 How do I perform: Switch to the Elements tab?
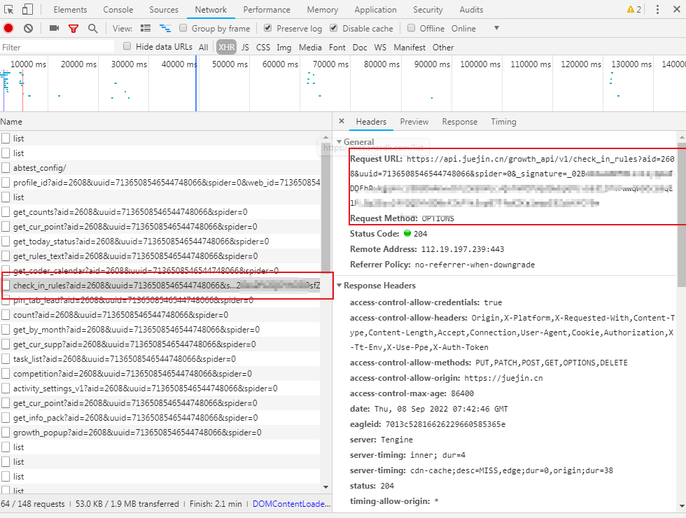[70, 10]
